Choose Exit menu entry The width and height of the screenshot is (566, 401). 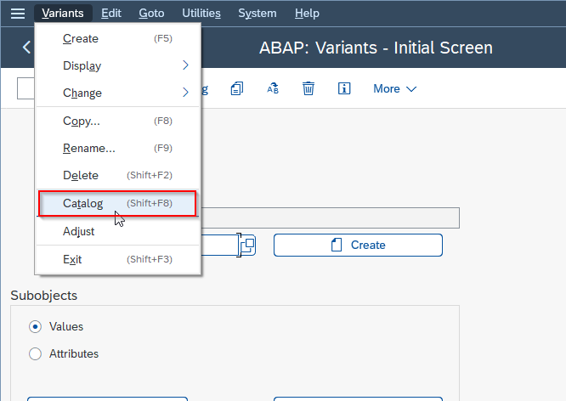tap(117, 259)
